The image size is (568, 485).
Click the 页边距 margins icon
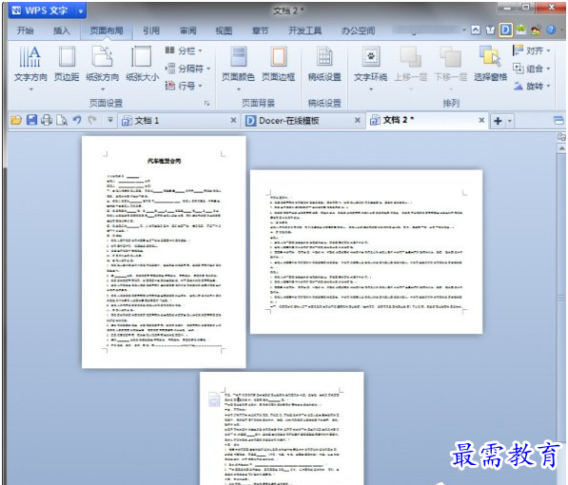coord(67,64)
